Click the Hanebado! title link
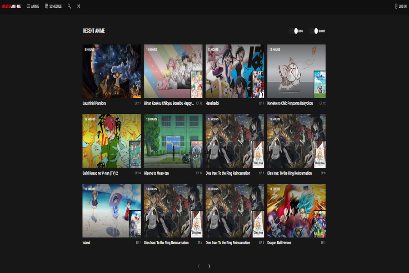 pos(212,103)
